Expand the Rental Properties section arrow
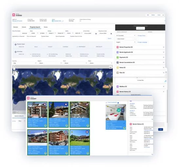This screenshot has height=167, width=179. [164, 47]
